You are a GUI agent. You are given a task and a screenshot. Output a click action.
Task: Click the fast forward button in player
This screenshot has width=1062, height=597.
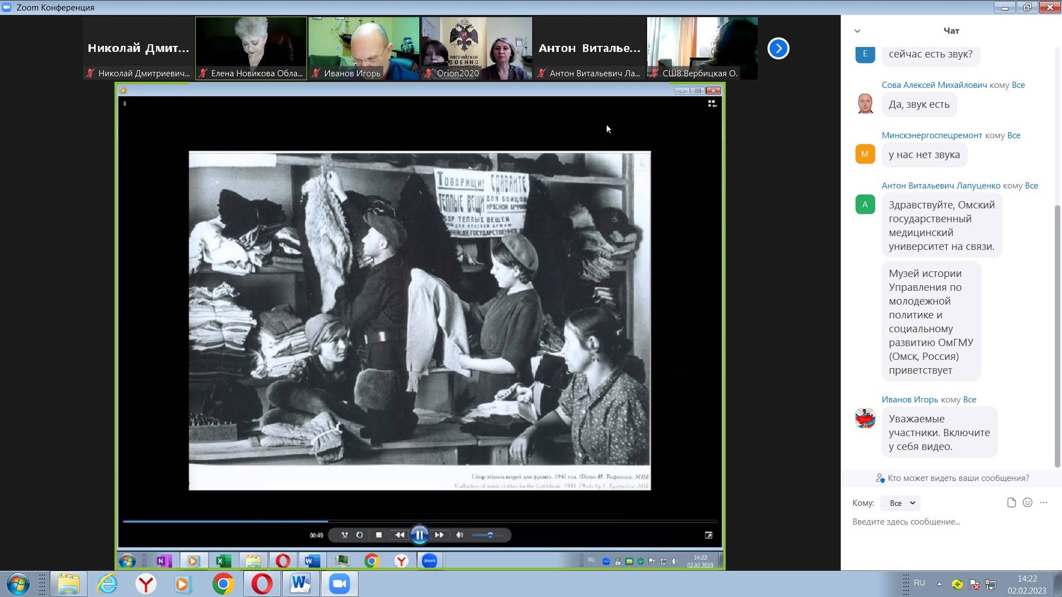[439, 535]
